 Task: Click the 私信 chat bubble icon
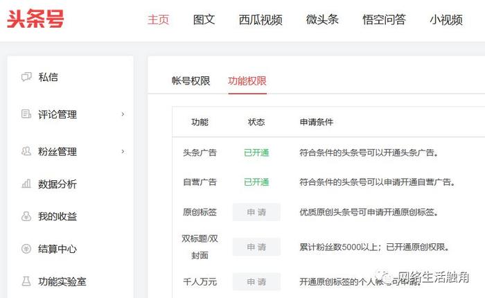point(26,77)
